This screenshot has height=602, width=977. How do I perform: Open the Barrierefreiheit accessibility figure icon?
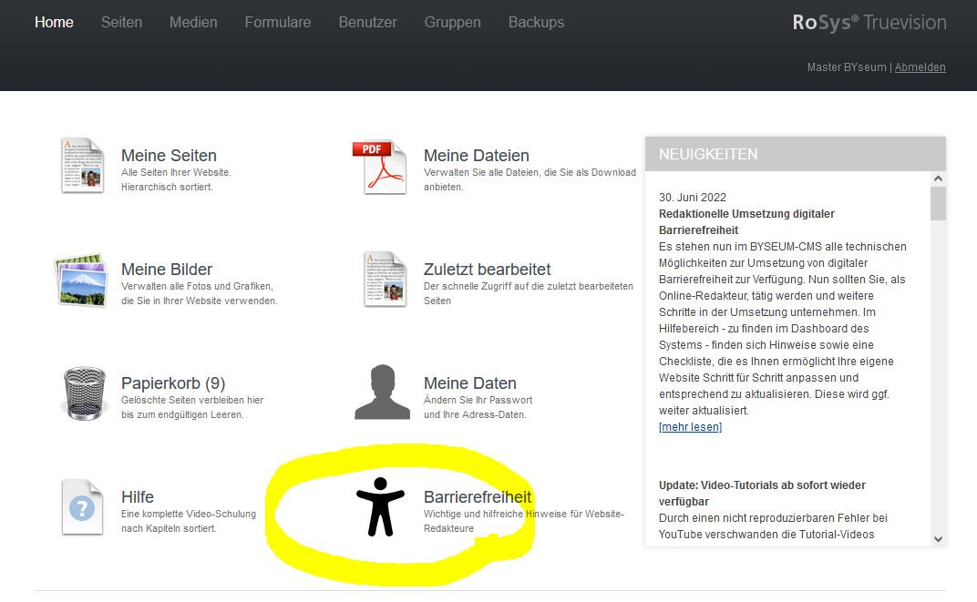380,506
